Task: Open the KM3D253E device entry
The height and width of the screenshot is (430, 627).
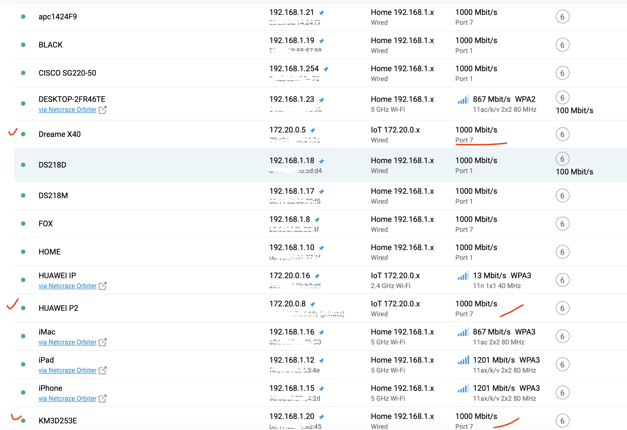Action: point(58,421)
